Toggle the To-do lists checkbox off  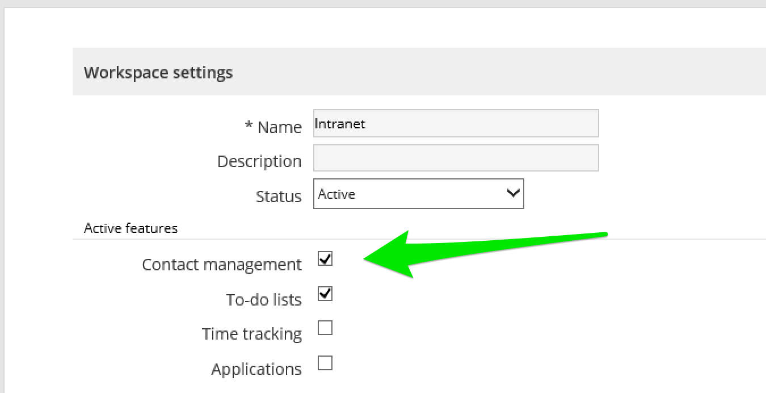click(325, 294)
